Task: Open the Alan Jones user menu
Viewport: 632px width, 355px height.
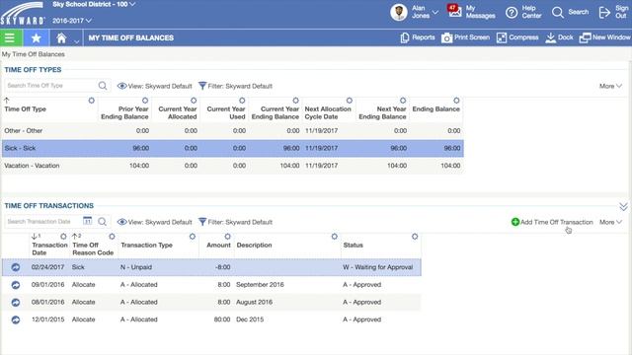Action: [x=425, y=12]
